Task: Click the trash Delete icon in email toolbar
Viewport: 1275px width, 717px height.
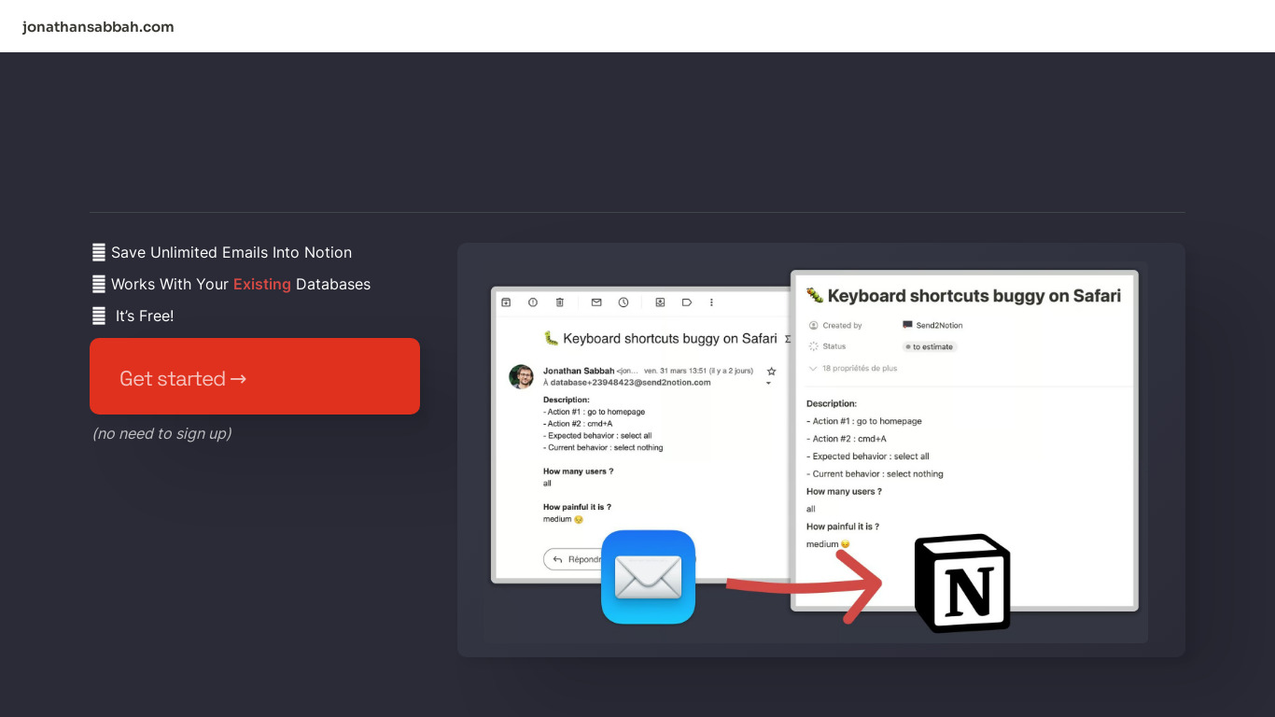Action: pyautogui.click(x=560, y=302)
